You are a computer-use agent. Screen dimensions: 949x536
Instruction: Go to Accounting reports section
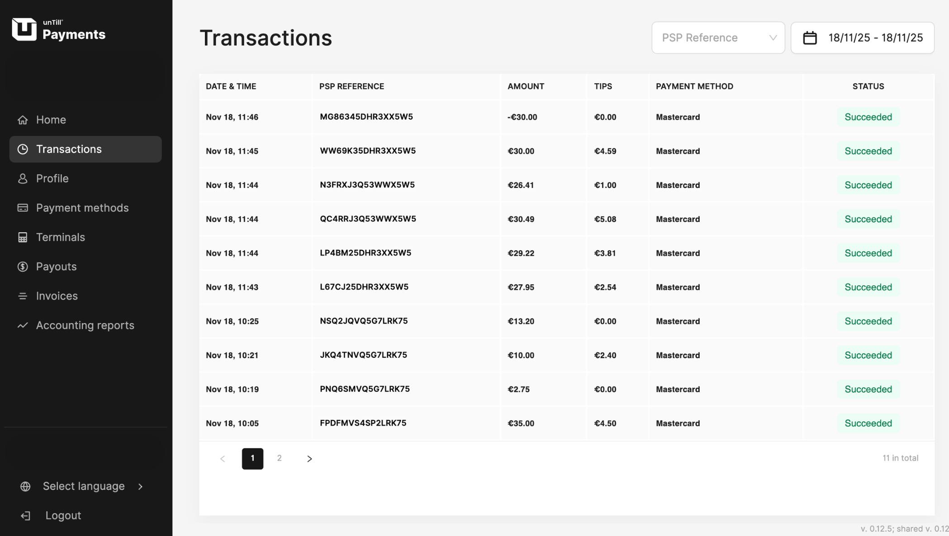[85, 325]
